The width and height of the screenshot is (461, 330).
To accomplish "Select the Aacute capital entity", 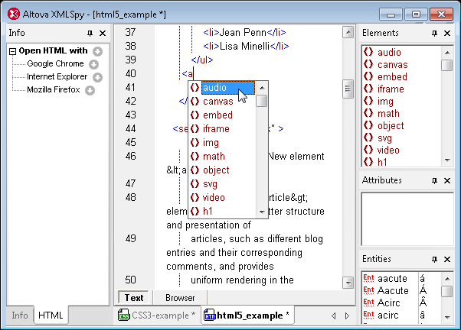I will pos(393,291).
